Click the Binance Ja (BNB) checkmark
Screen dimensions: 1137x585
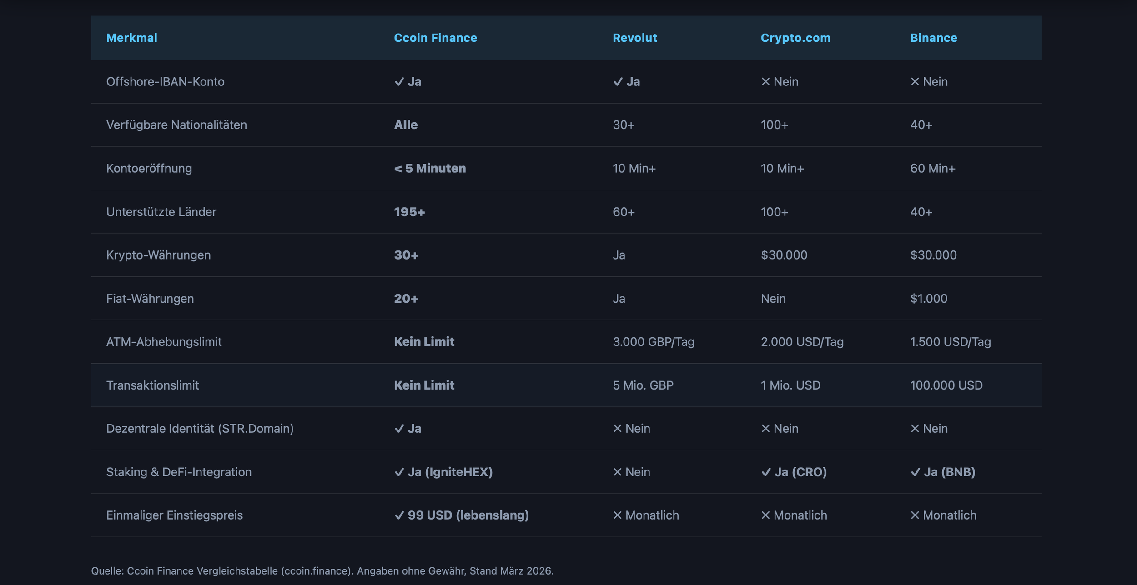(915, 472)
